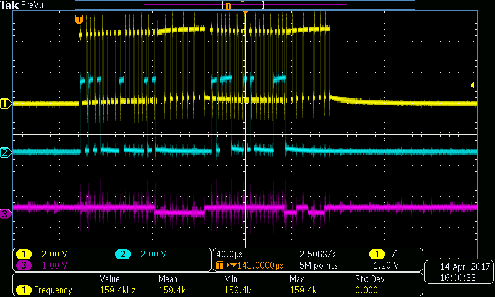Click the orange trigger position T marker on waveform
This screenshot has height=297, width=495.
point(79,19)
